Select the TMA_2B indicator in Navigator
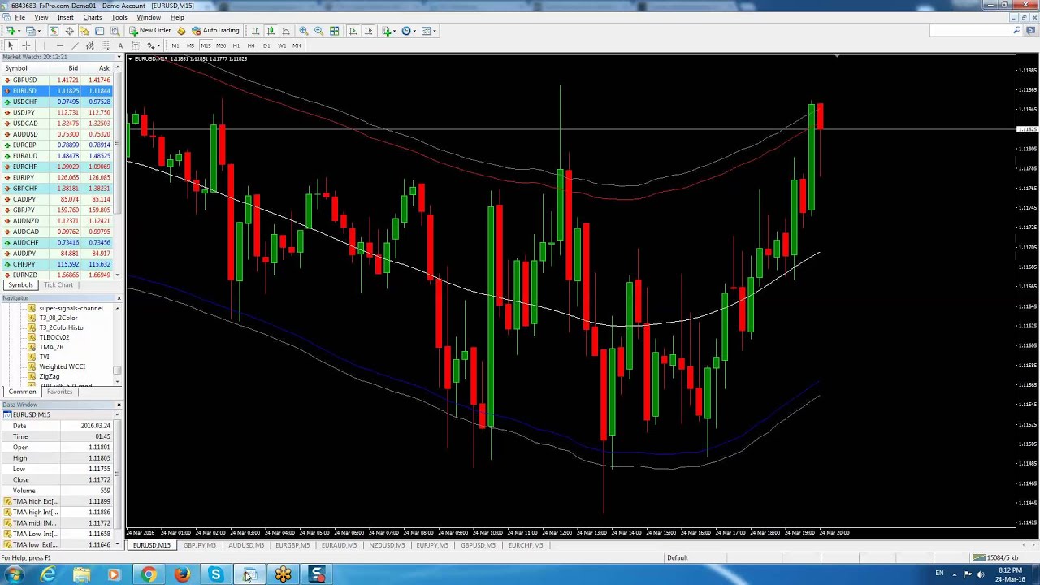This screenshot has height=585, width=1040. (51, 347)
